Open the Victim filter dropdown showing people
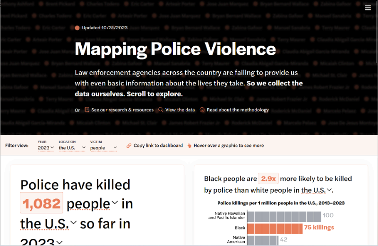This screenshot has width=378, height=246. (103, 148)
